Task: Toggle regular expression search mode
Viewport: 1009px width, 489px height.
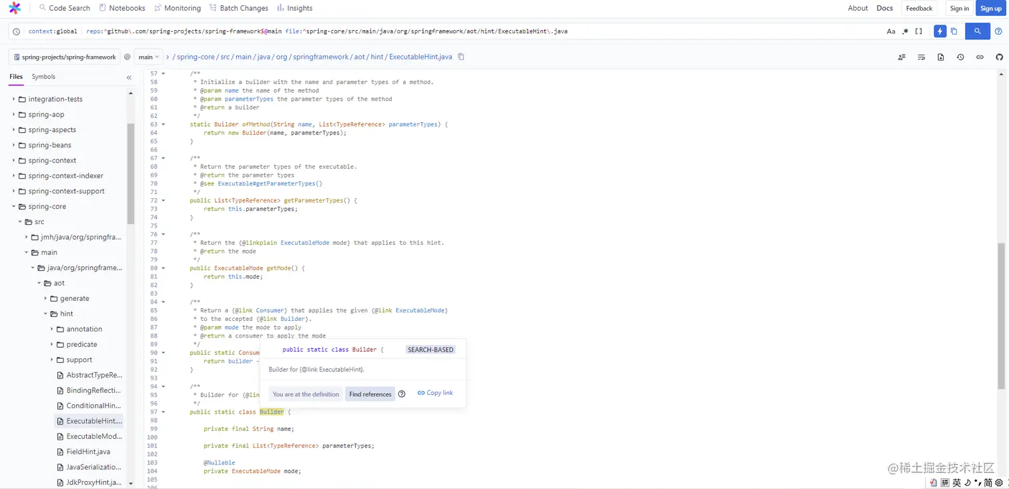Action: click(x=906, y=31)
